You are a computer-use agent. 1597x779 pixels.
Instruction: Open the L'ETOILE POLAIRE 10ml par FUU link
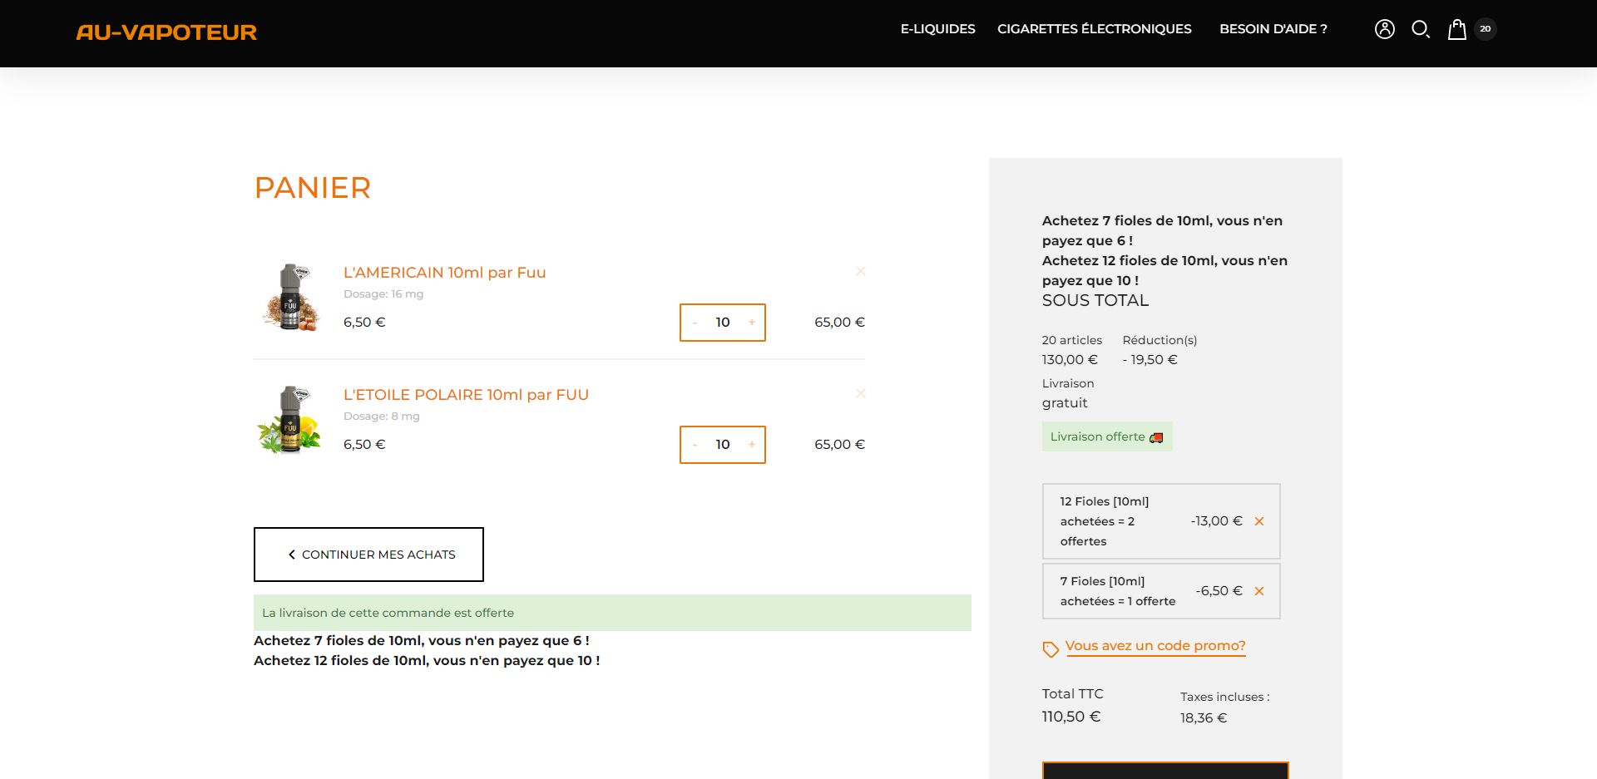click(x=466, y=395)
